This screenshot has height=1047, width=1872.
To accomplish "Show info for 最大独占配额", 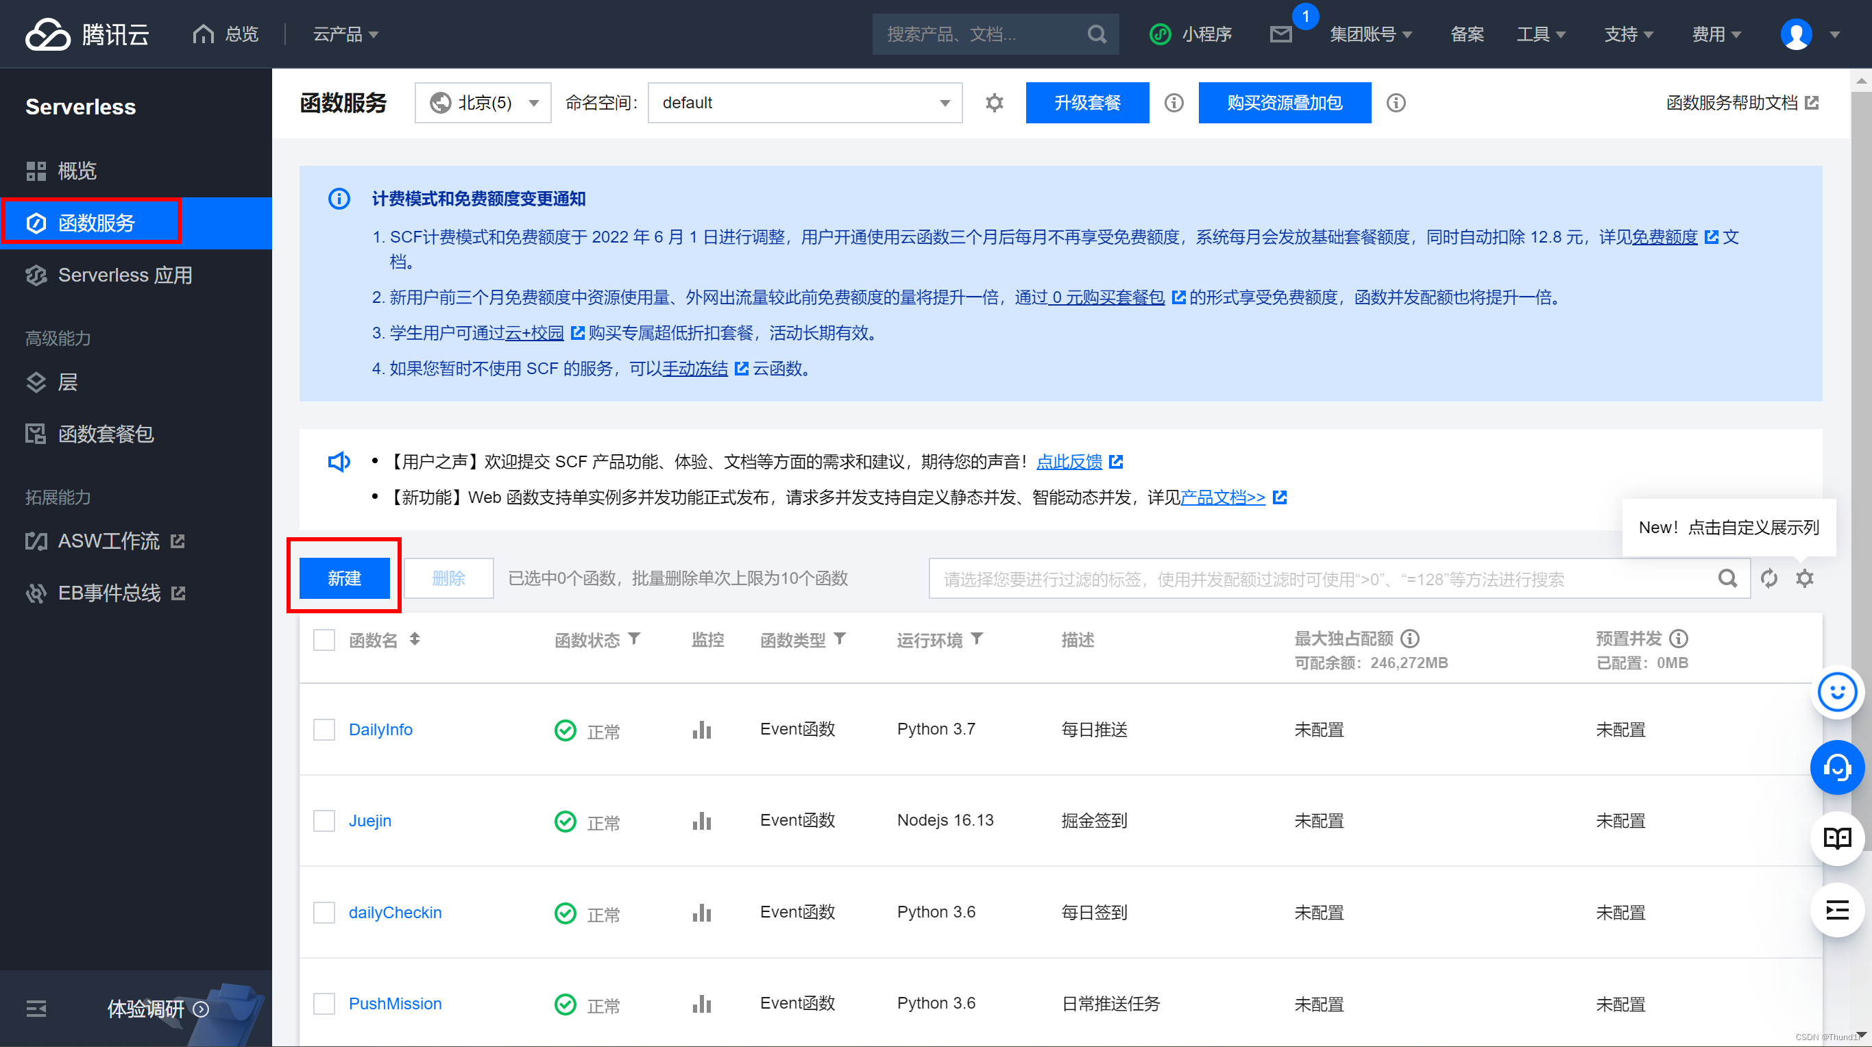I will pyautogui.click(x=1410, y=639).
